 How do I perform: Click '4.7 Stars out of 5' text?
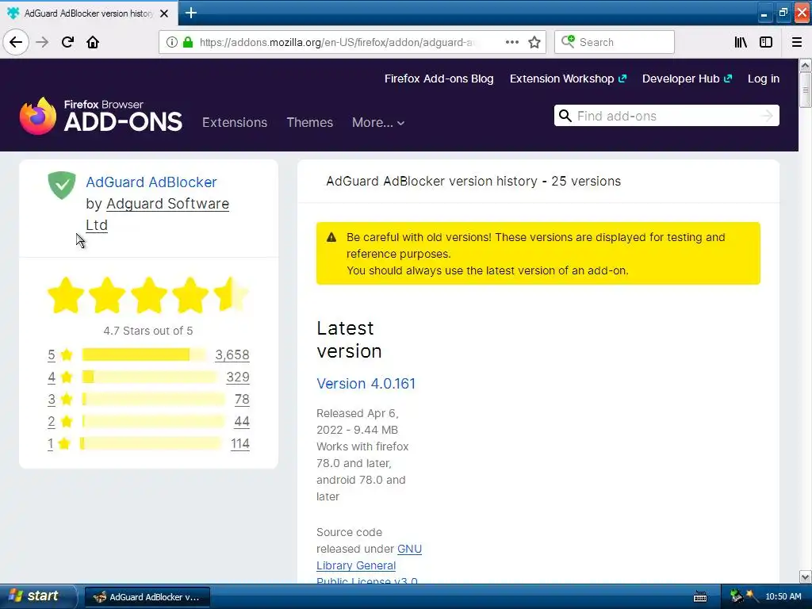click(148, 331)
